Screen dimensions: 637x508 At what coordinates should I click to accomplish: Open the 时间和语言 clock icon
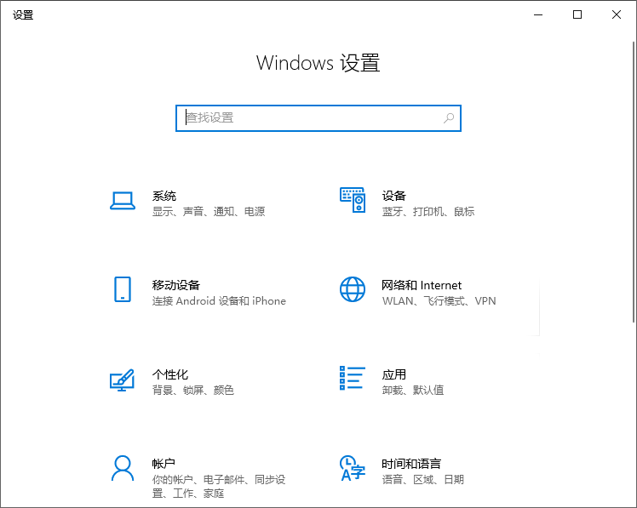pyautogui.click(x=353, y=468)
